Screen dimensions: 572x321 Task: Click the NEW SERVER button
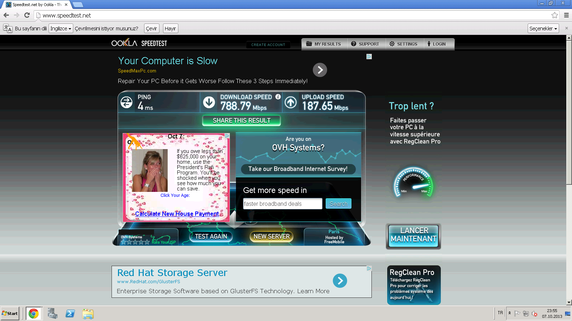tap(271, 236)
